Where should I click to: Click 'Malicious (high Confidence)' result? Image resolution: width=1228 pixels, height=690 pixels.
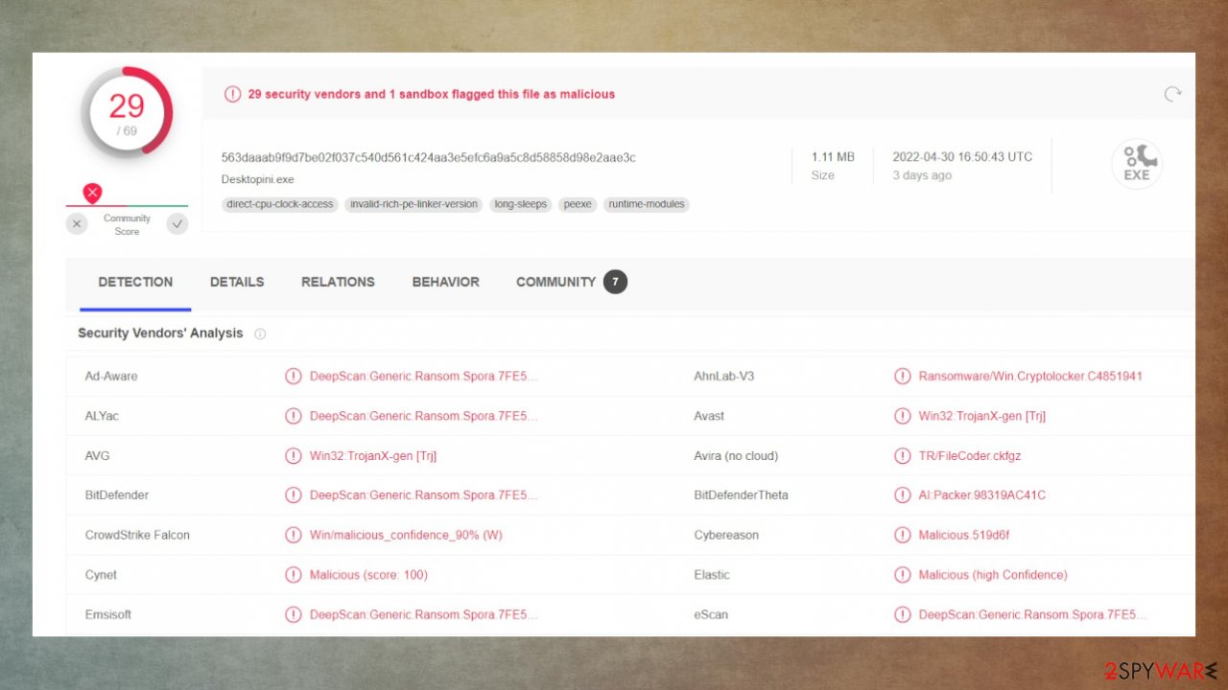pos(993,575)
